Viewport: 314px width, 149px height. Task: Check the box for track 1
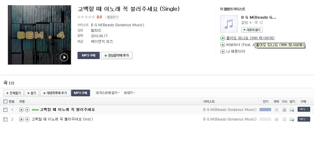(x=5, y=110)
